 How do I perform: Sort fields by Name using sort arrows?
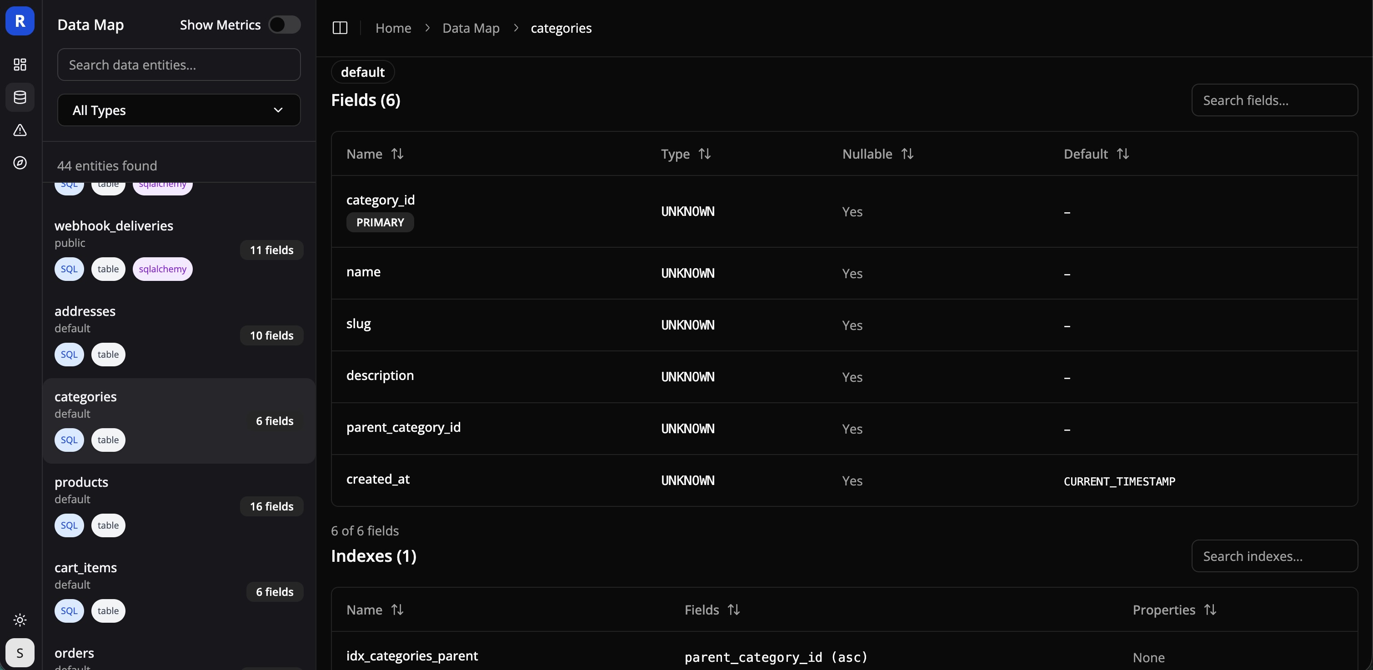click(x=397, y=154)
